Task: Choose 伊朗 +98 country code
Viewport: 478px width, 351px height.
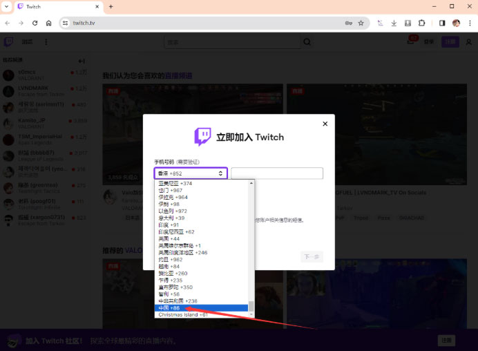Action: tap(201, 204)
